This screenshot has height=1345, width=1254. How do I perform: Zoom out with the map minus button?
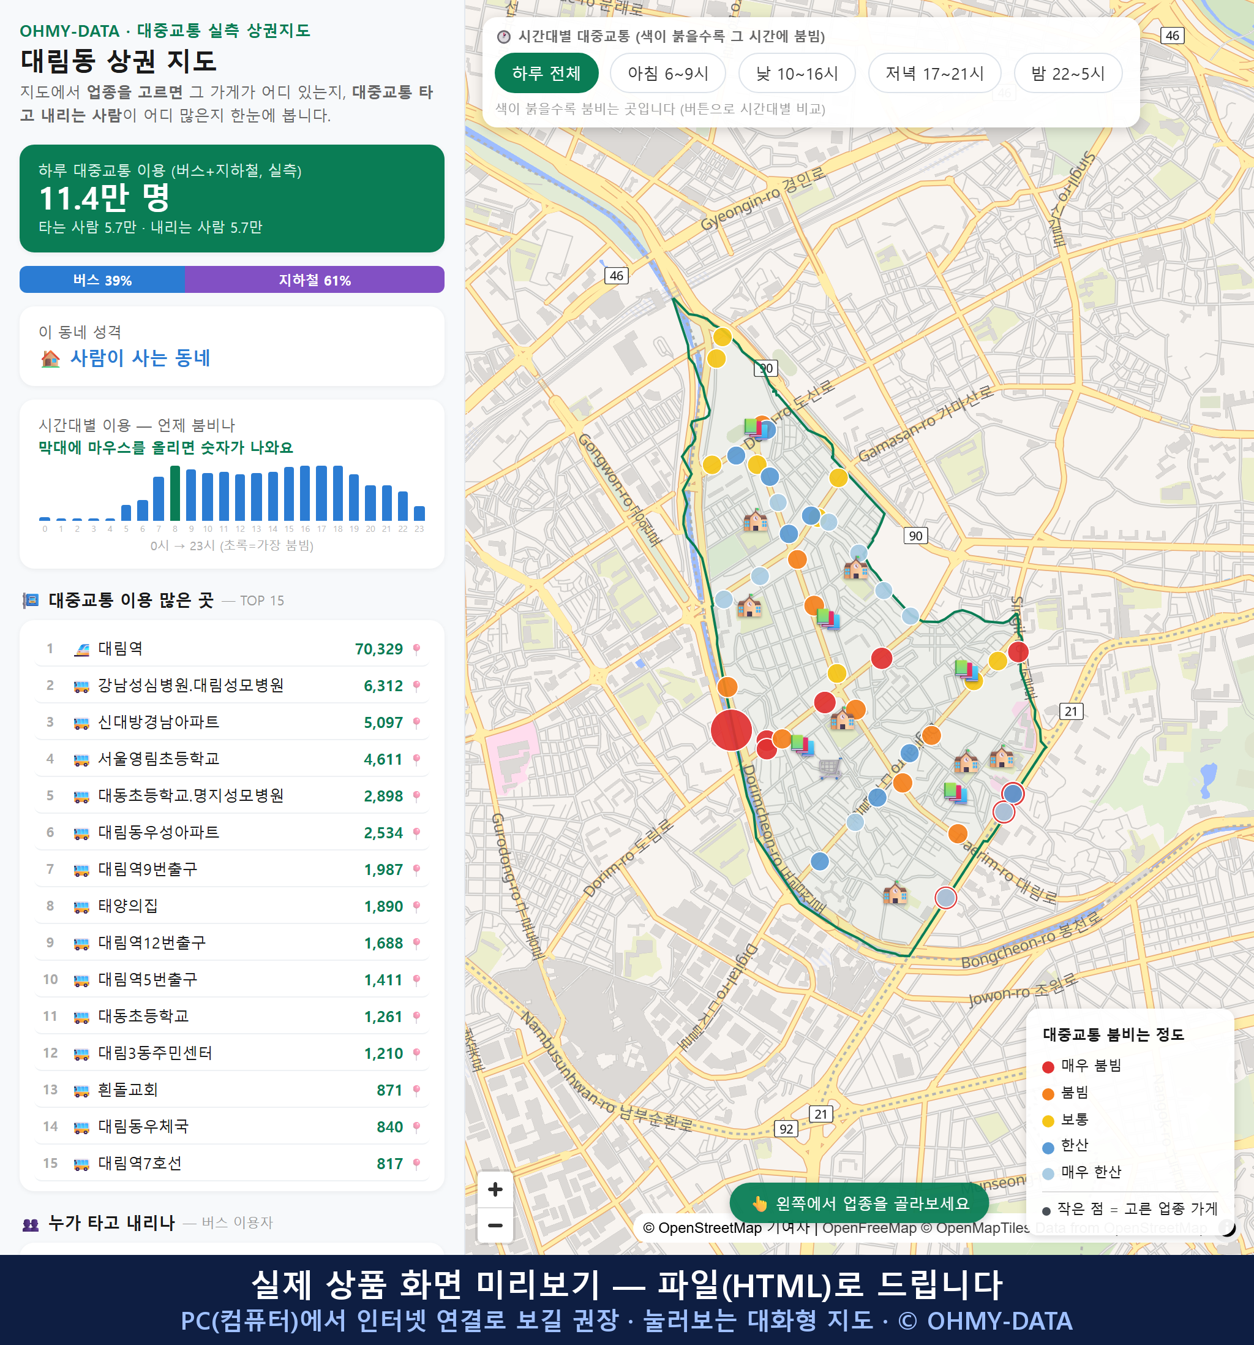(x=495, y=1224)
